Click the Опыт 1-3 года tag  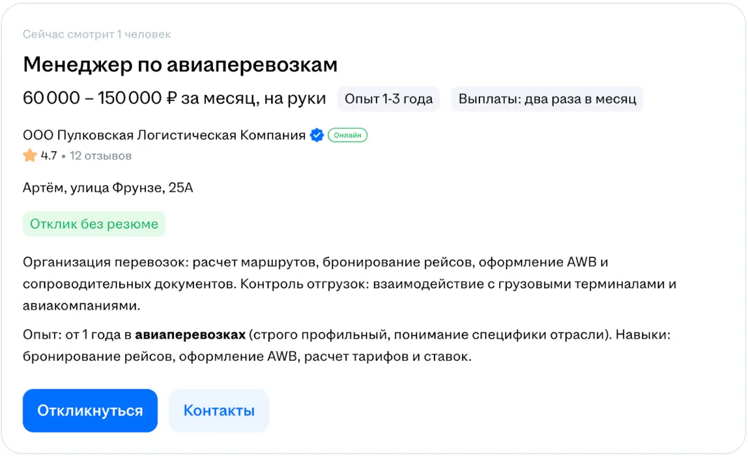[388, 99]
